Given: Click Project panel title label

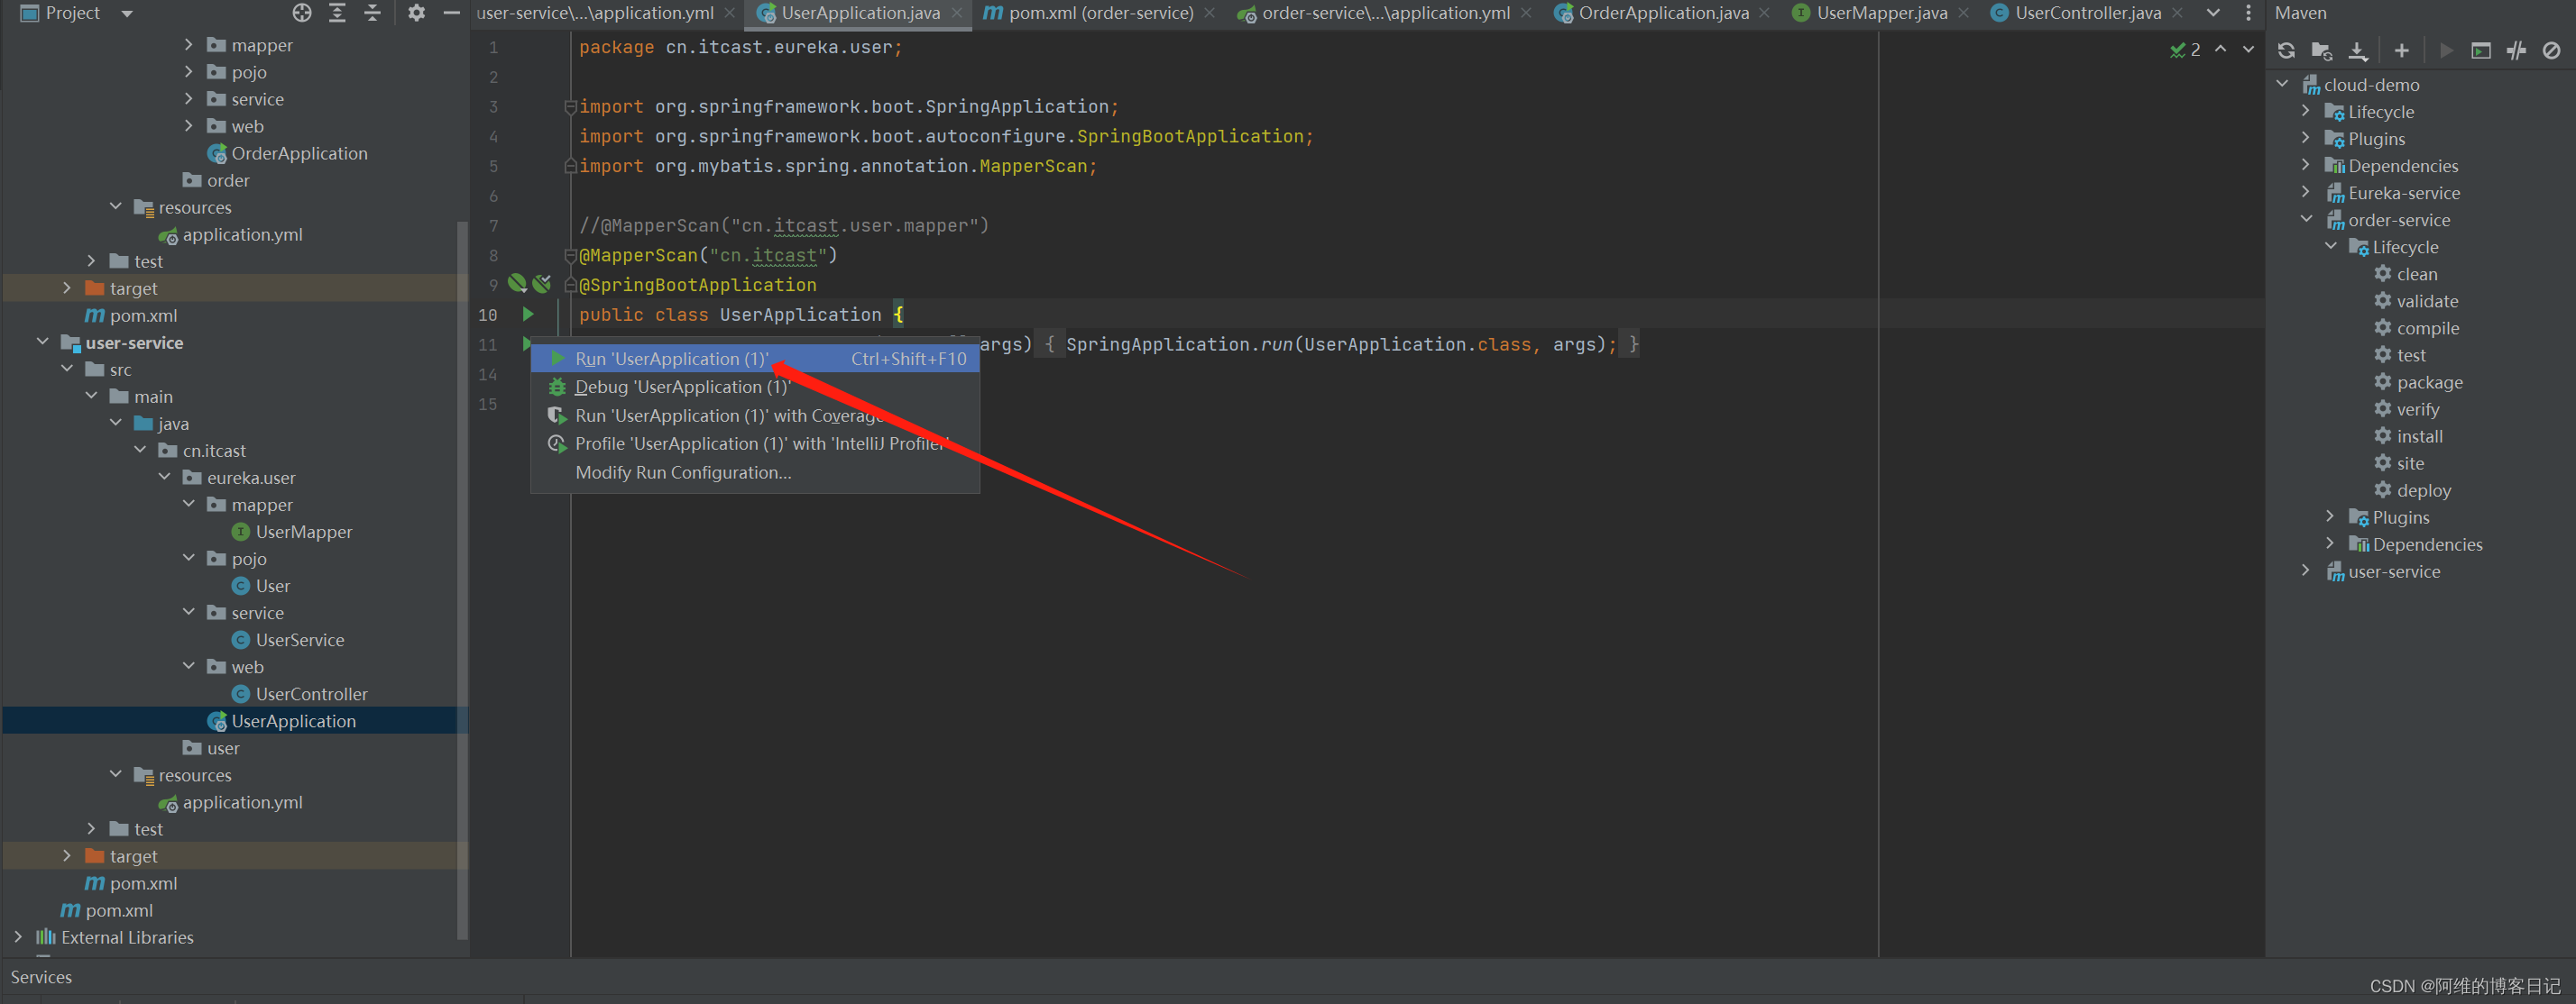Looking at the screenshot, I should pyautogui.click(x=73, y=13).
